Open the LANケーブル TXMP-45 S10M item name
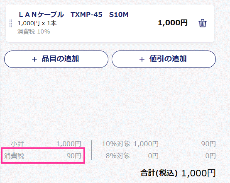This screenshot has height=183, width=230. pos(73,14)
